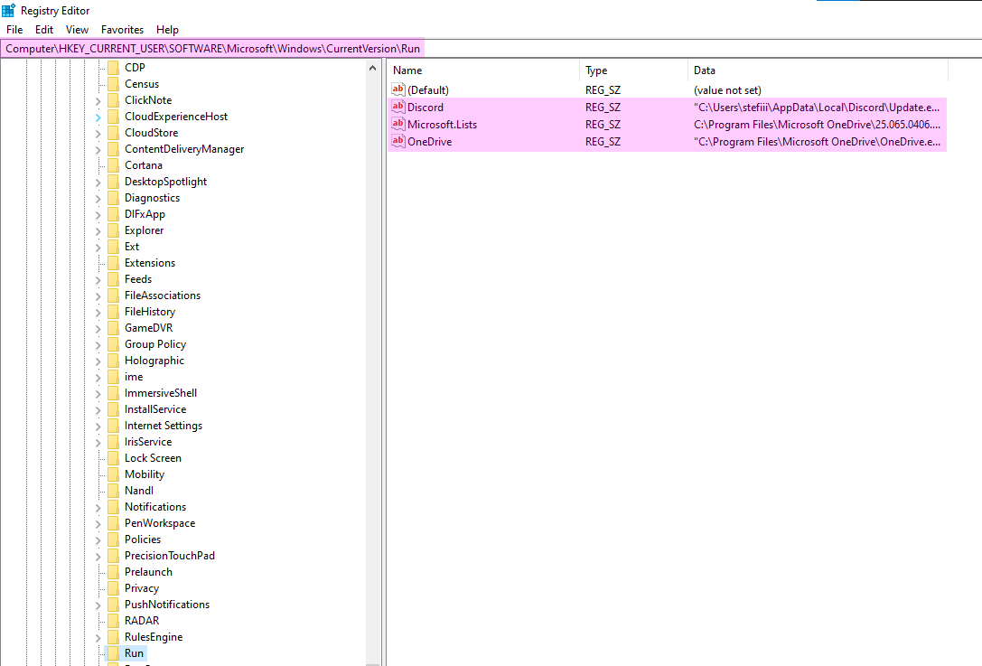Select the OneDrive string value icon
The height and width of the screenshot is (666, 982).
(397, 141)
